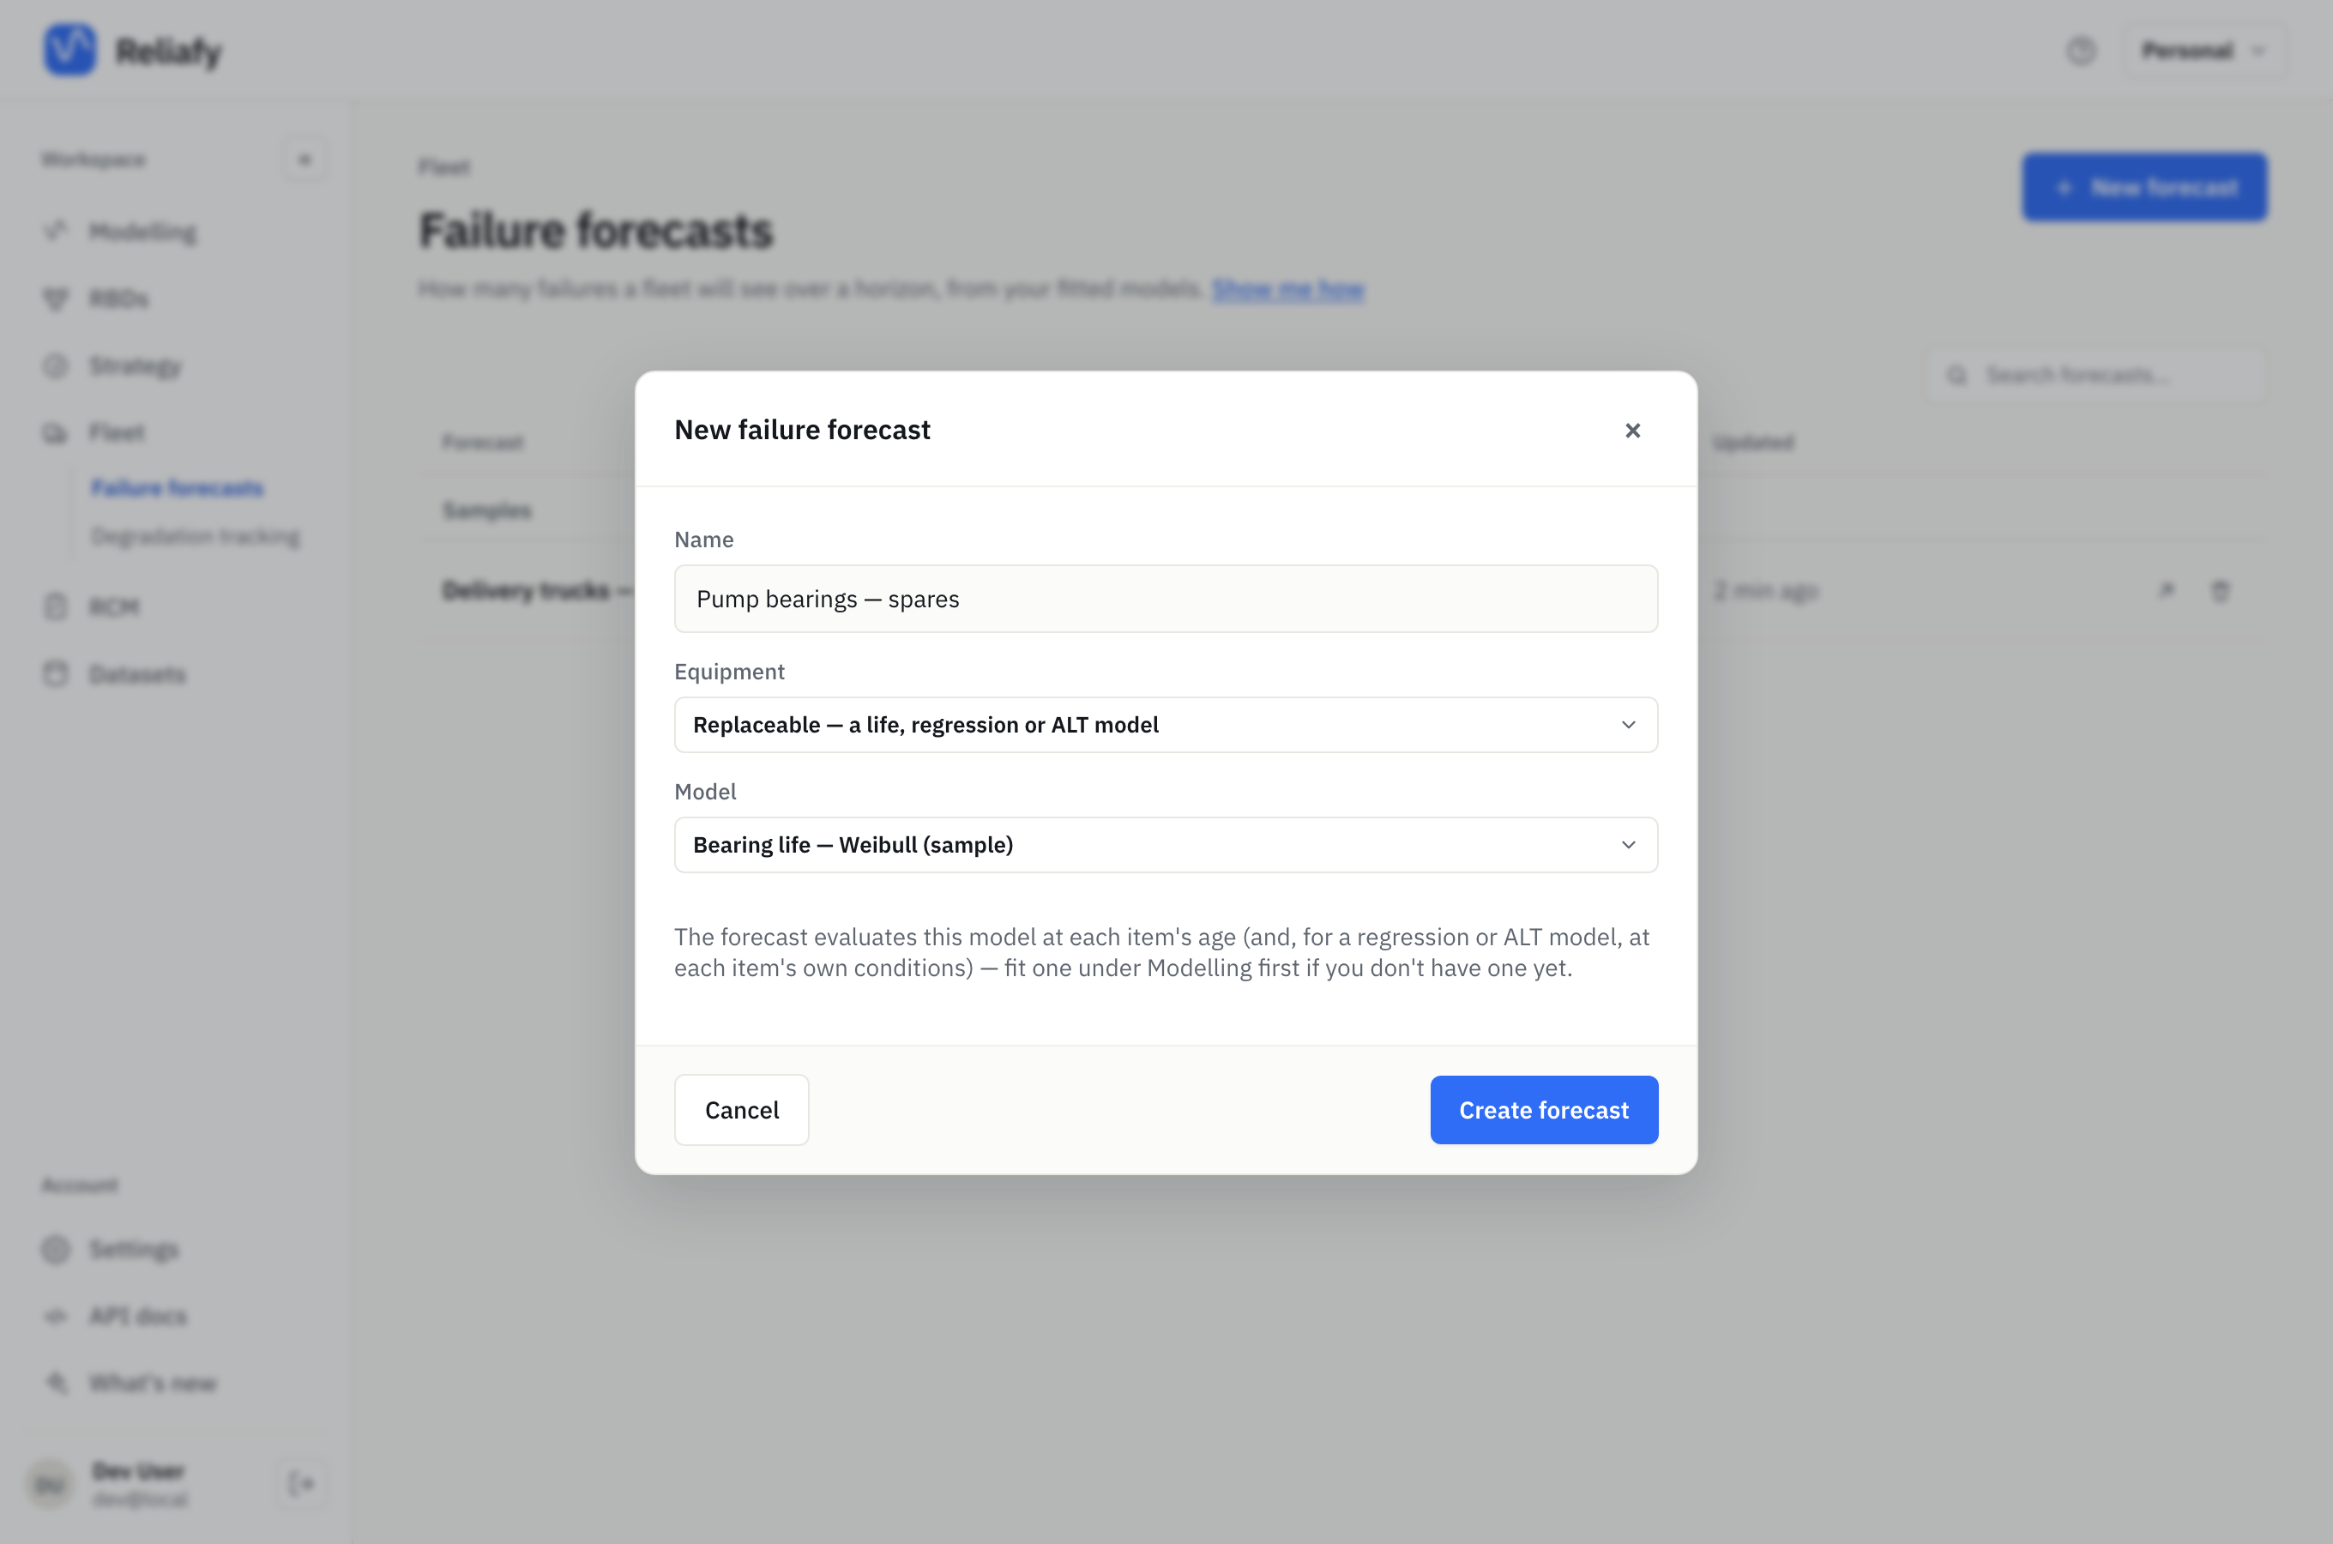Open Degradation tracking sidebar item

coord(196,537)
